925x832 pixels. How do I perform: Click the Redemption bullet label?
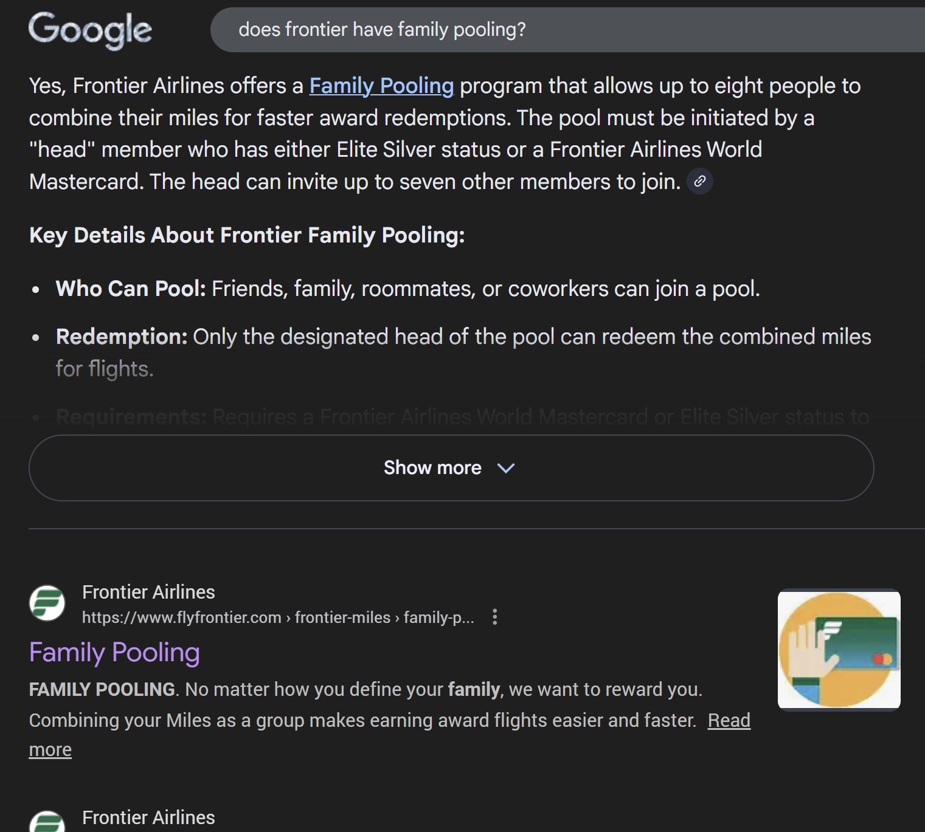coord(122,337)
